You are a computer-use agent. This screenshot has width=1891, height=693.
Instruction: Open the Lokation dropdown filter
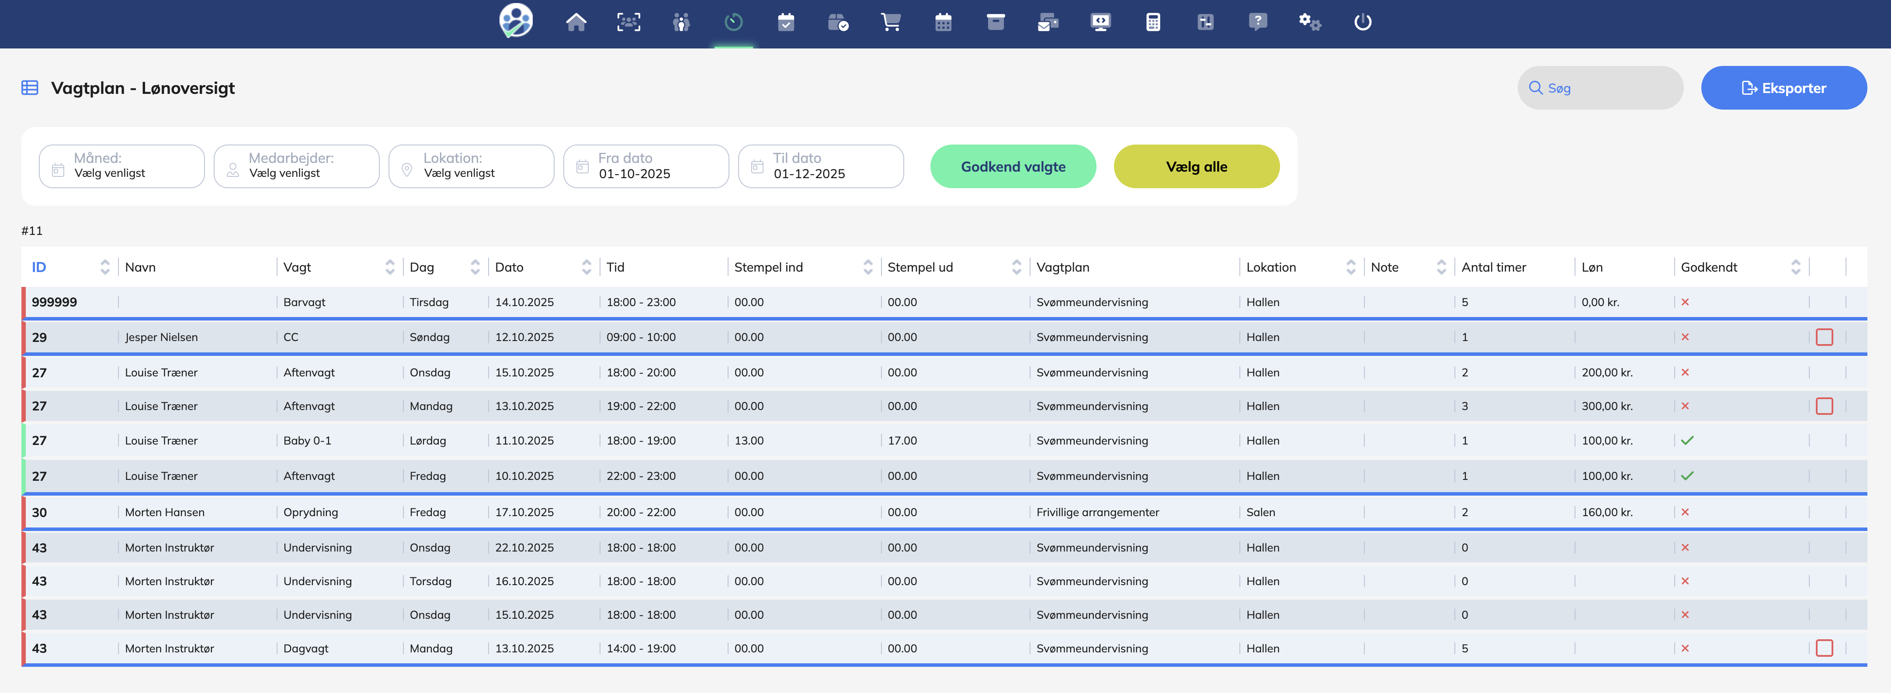click(471, 166)
